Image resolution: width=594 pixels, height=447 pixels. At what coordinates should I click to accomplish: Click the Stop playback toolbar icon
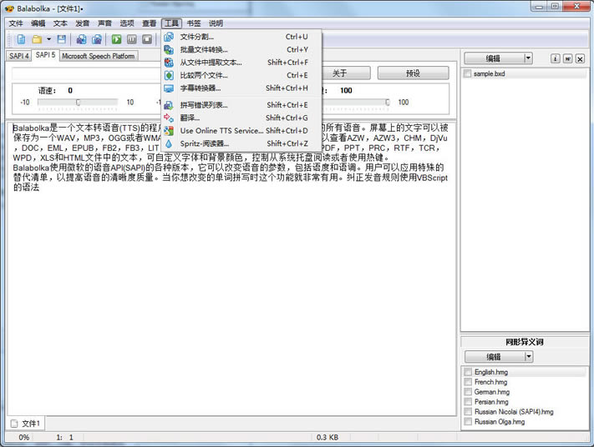click(147, 39)
